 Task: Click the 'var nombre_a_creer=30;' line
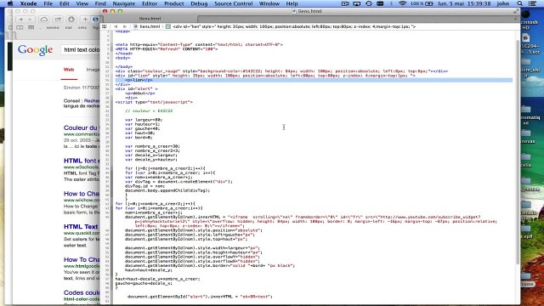coord(152,146)
